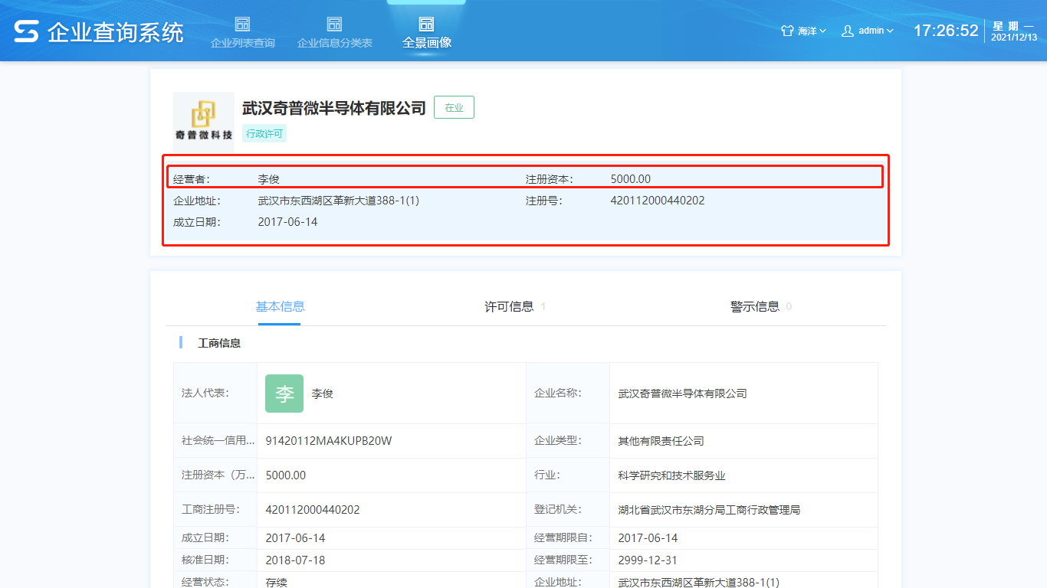
Task: Click the 全景画像 navigation icon
Action: pyautogui.click(x=426, y=24)
